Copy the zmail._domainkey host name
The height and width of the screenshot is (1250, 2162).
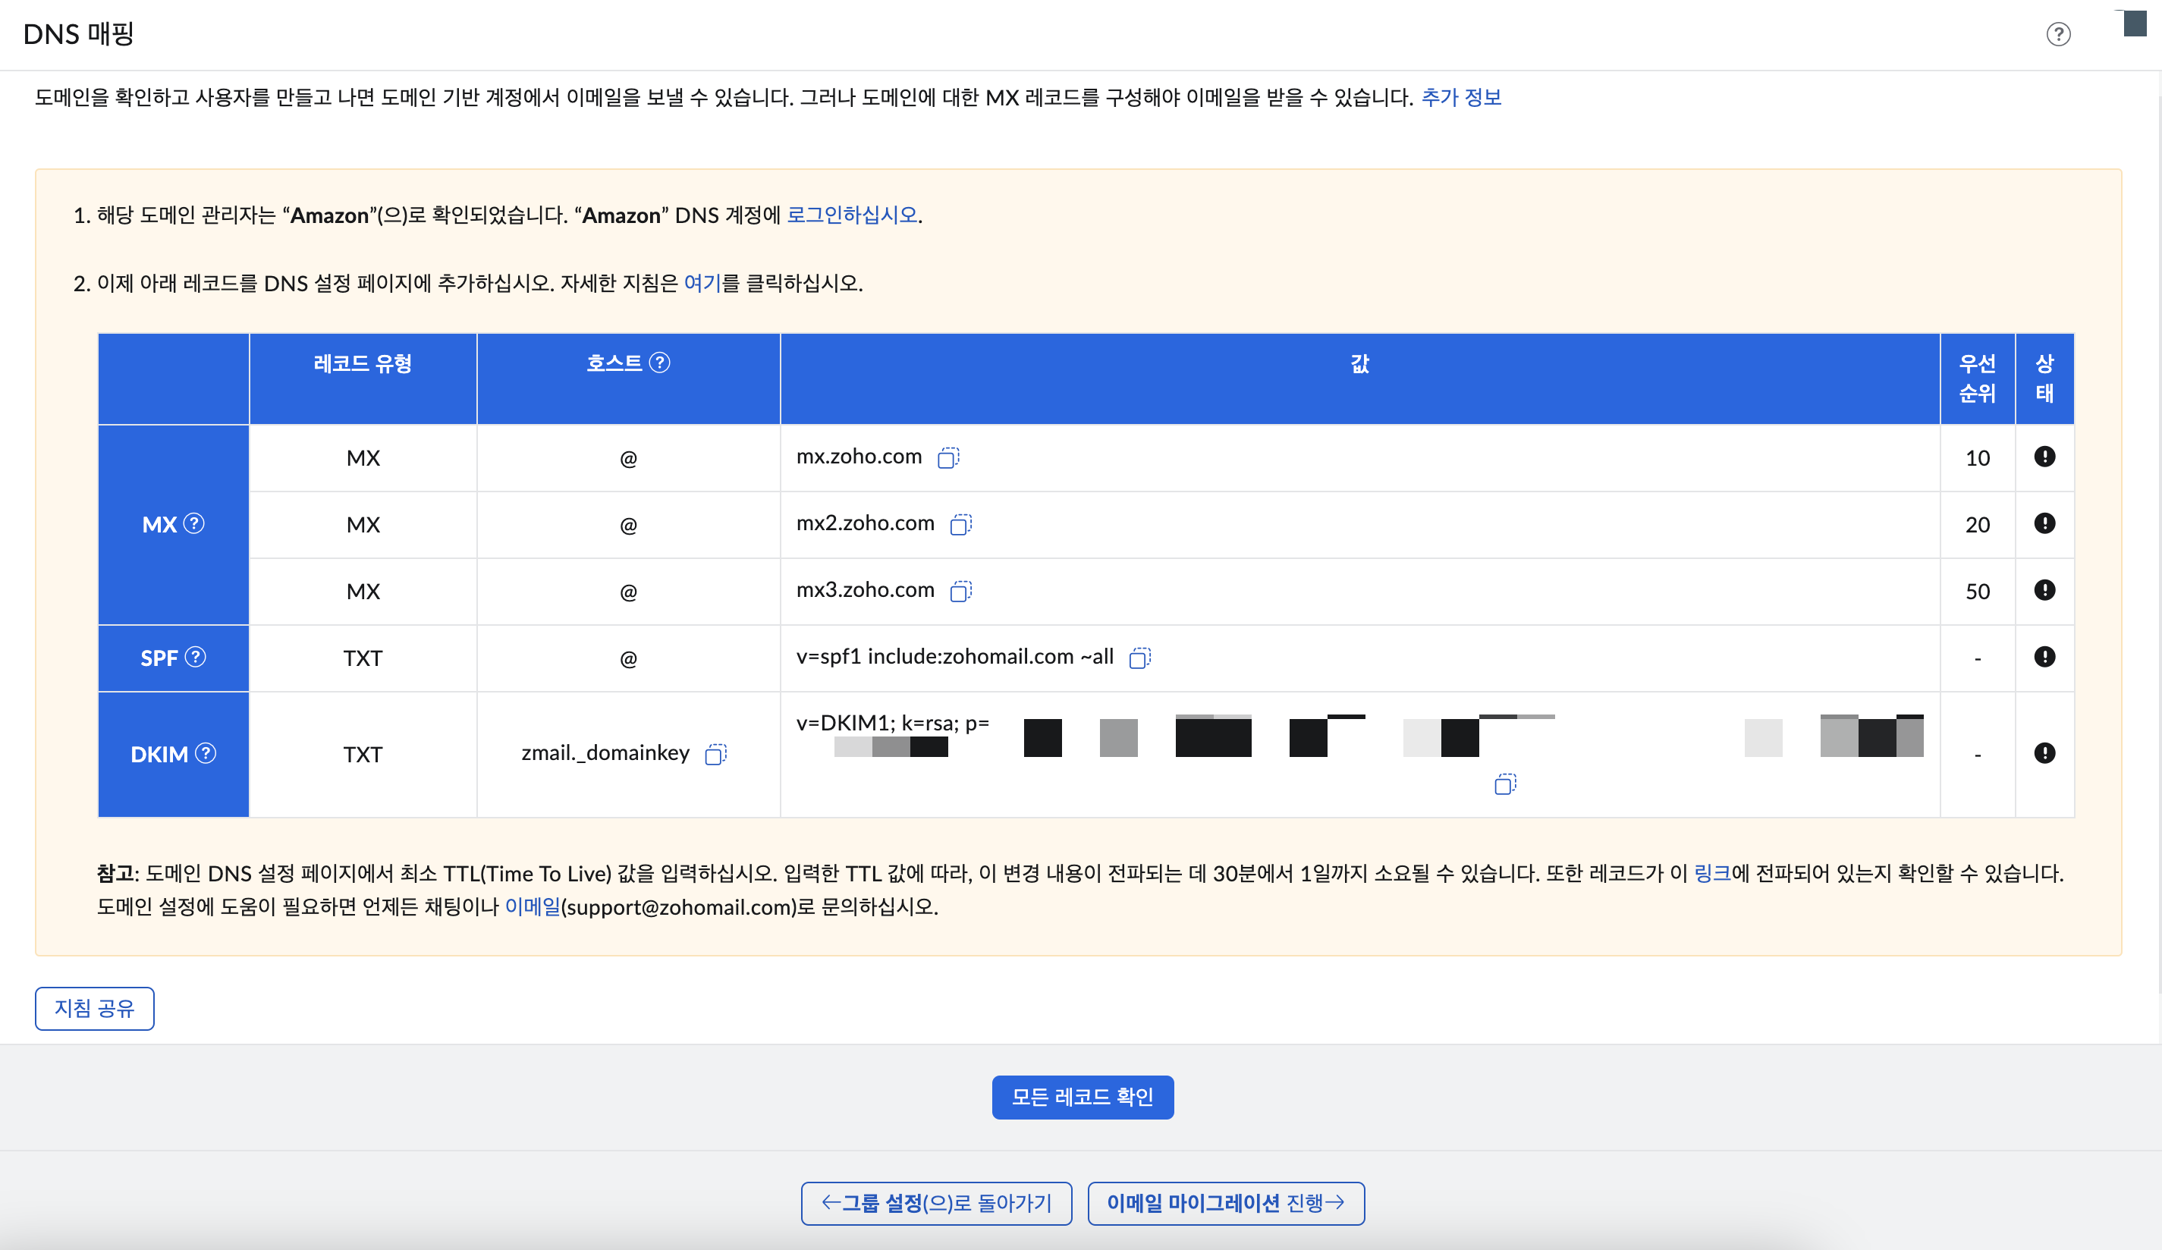(715, 754)
